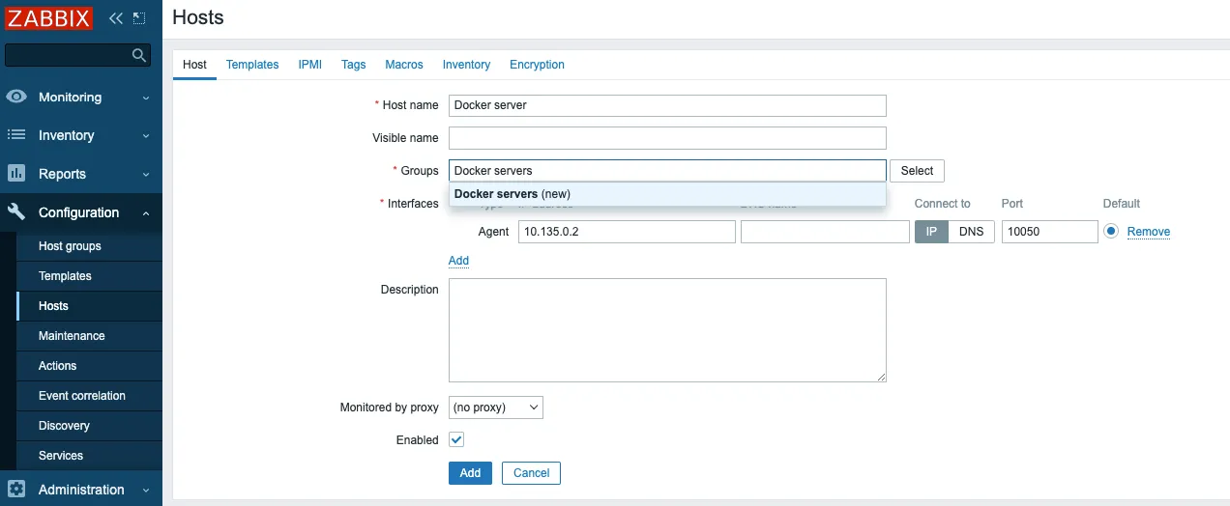Focus the Host name field
This screenshot has height=506, width=1230.
[x=667, y=105]
